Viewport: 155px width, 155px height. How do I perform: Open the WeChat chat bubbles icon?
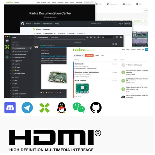pos(79,107)
